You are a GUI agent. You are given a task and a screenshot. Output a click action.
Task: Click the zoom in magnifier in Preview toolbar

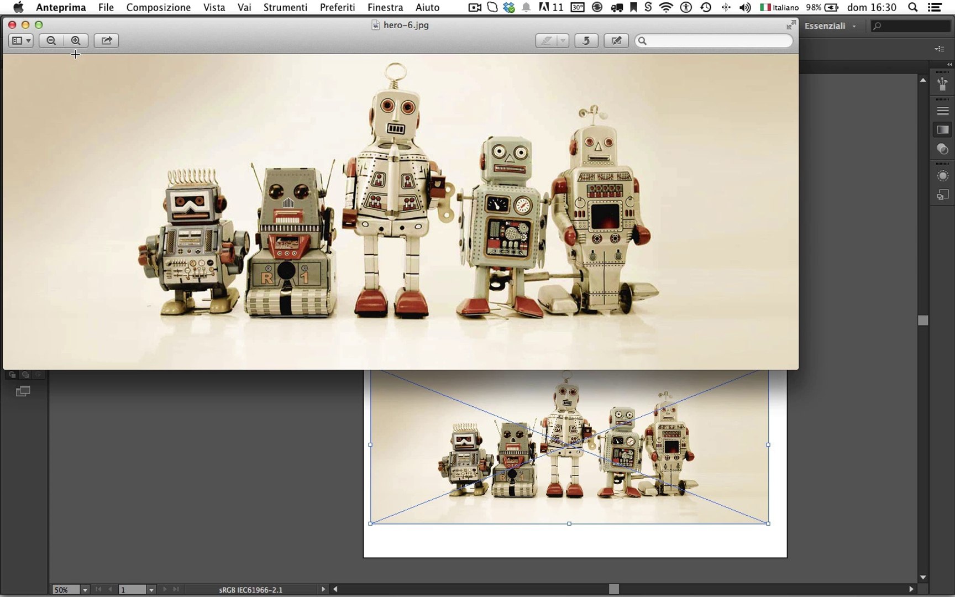tap(76, 40)
